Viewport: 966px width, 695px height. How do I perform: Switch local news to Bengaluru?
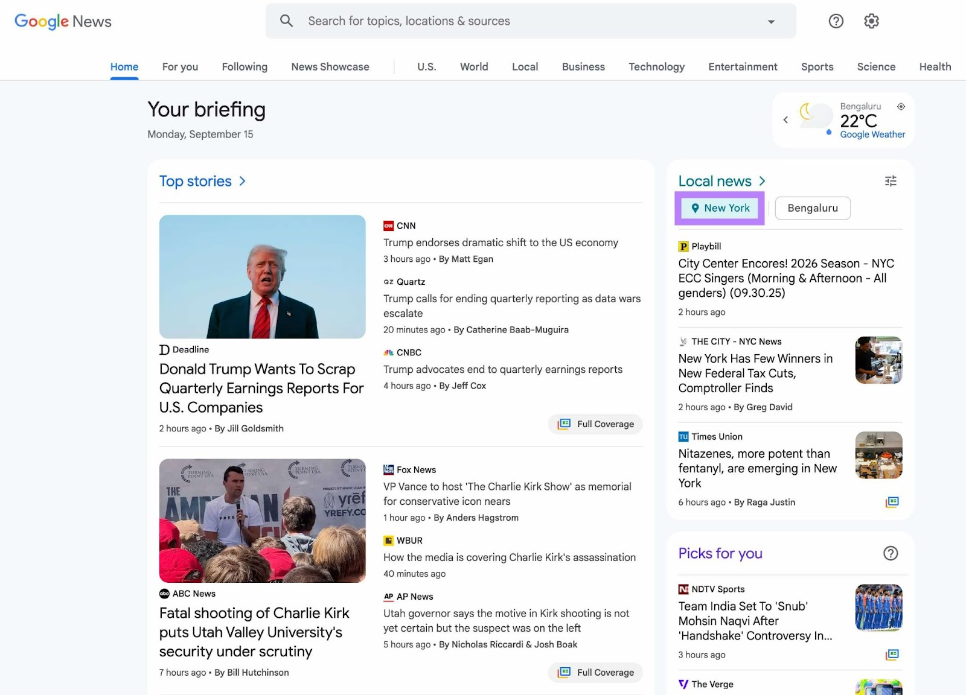(812, 208)
